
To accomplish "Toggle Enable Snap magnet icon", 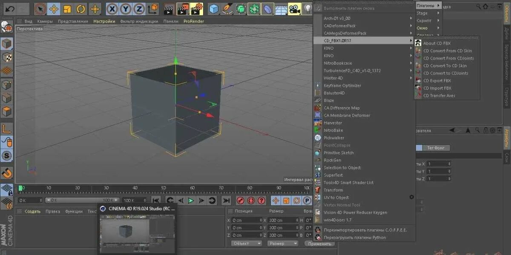I will click(7, 173).
